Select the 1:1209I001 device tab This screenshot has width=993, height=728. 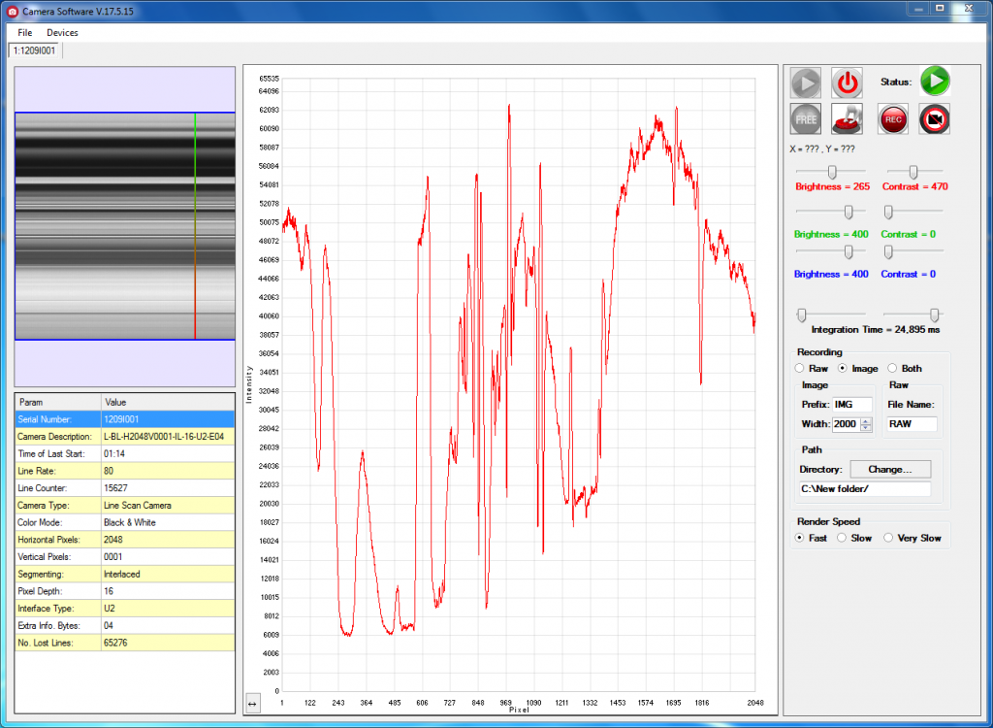(x=35, y=50)
